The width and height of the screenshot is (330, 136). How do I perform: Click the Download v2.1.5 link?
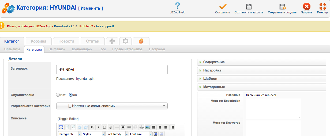(x=66, y=26)
